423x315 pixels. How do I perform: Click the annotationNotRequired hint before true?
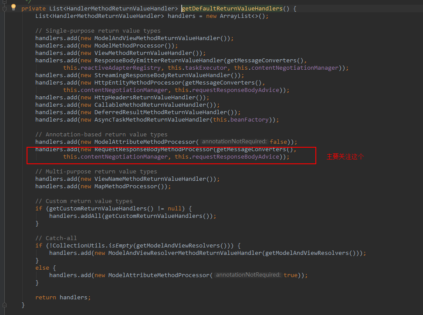pyautogui.click(x=248, y=275)
